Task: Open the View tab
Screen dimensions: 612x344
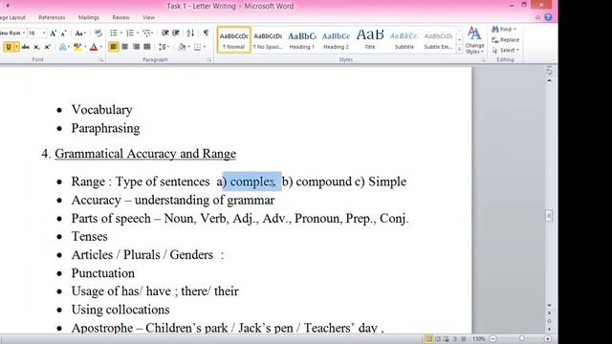Action: coord(148,17)
